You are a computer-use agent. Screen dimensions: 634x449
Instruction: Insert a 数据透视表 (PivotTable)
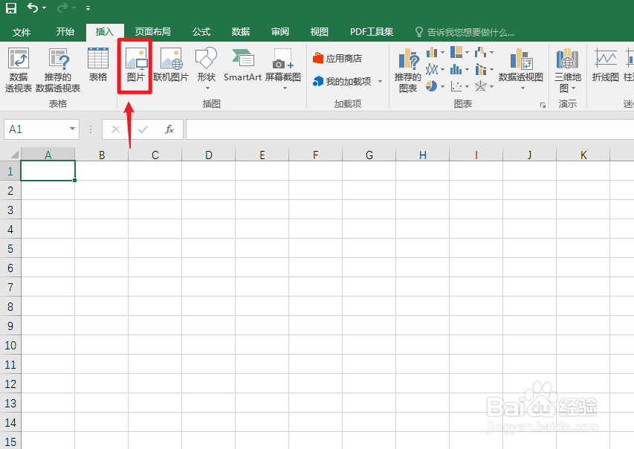pyautogui.click(x=18, y=68)
